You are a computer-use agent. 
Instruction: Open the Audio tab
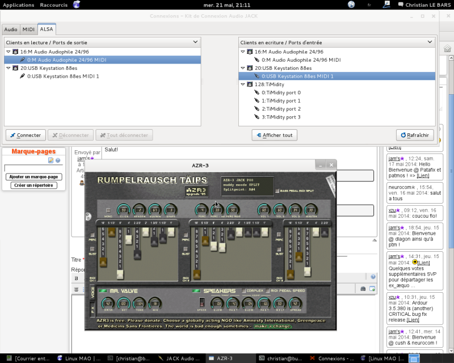pyautogui.click(x=11, y=29)
